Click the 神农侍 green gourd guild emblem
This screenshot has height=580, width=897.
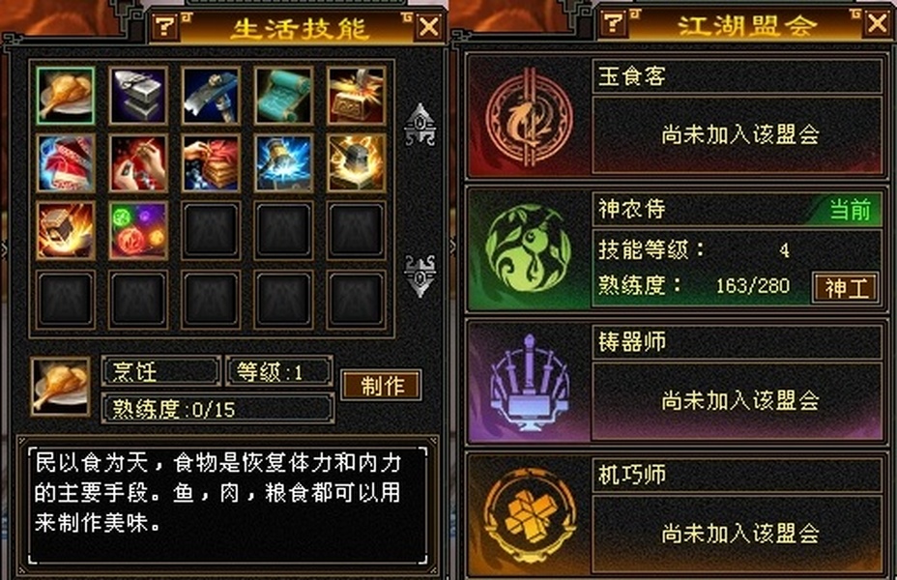click(528, 248)
